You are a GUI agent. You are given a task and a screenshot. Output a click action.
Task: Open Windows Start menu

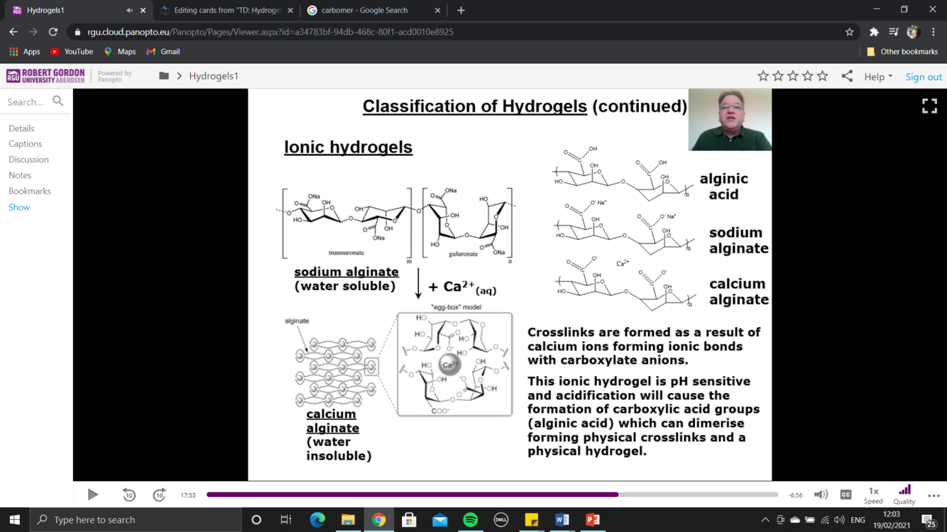[x=15, y=520]
